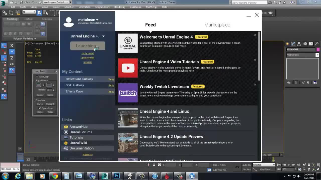This screenshot has width=321, height=180.
Task: Click the uninstall link
Action: (88, 62)
